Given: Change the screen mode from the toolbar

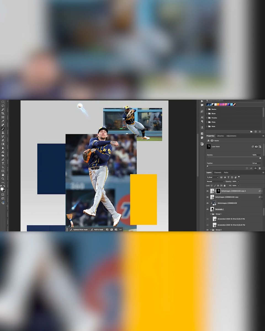Looking at the screenshot, I should pos(3,198).
